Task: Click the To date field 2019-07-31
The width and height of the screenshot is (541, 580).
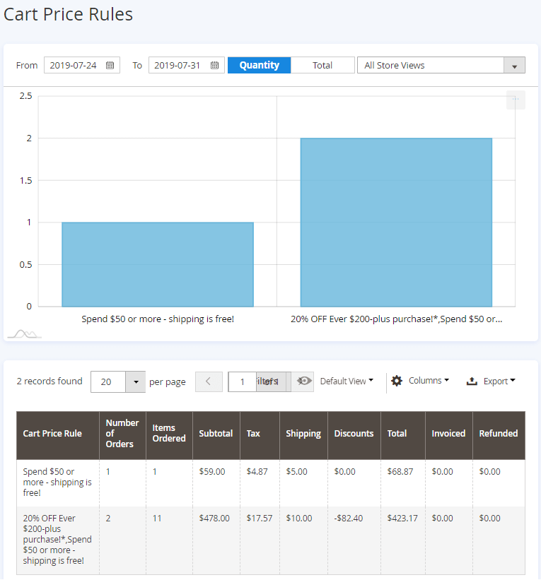Action: 186,65
